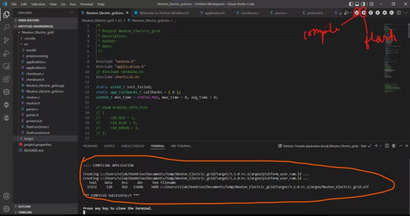Open the Accounts menu in activity bar

(6, 196)
